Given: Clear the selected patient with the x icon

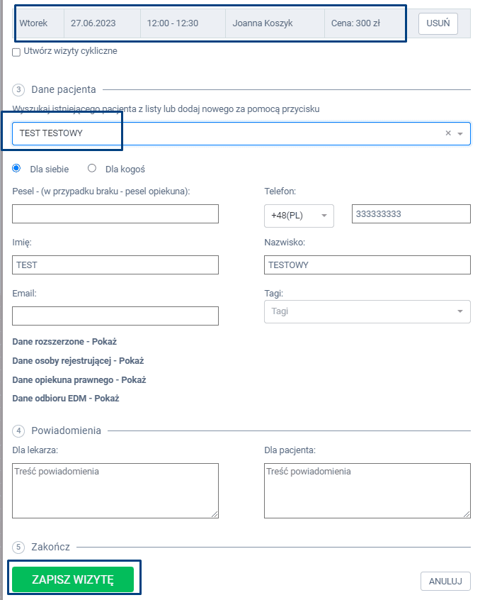Looking at the screenshot, I should coord(447,133).
